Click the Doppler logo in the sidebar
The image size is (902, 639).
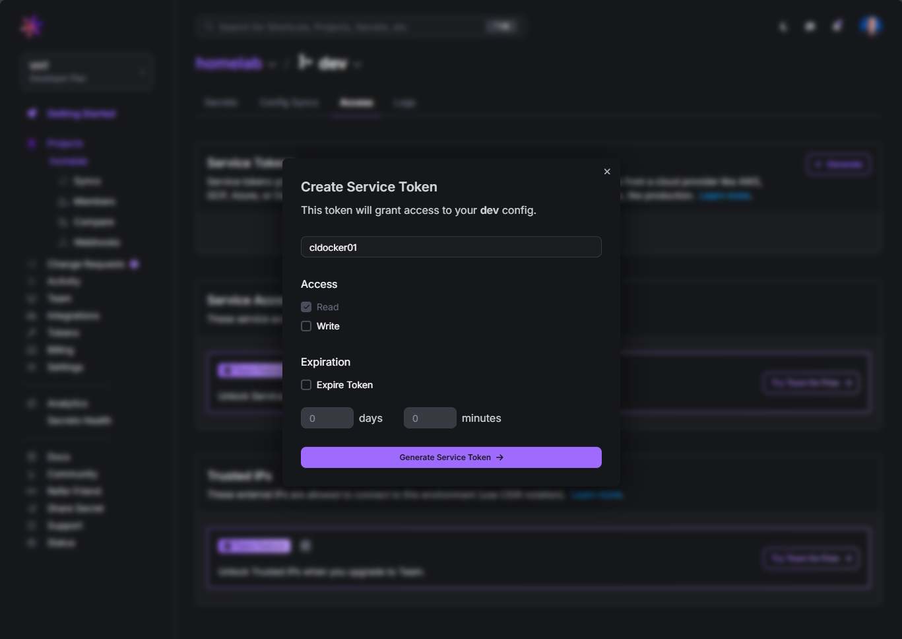pyautogui.click(x=31, y=26)
